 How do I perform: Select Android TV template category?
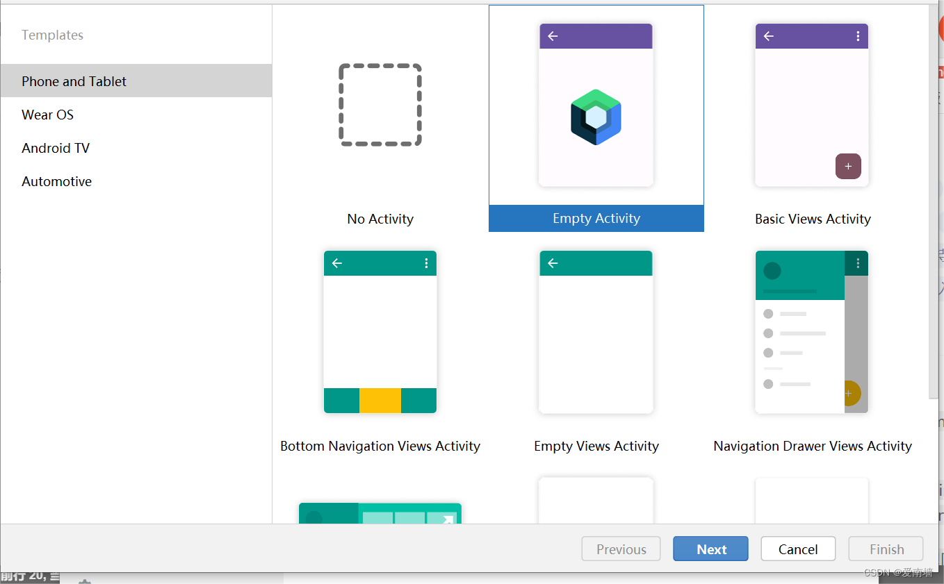[136, 148]
